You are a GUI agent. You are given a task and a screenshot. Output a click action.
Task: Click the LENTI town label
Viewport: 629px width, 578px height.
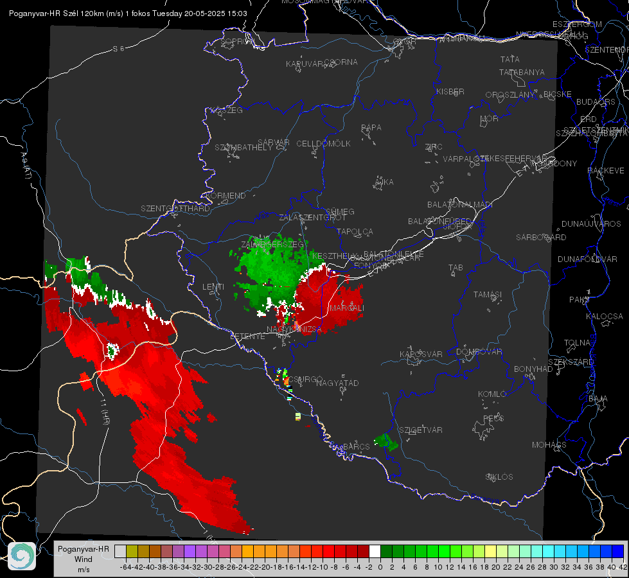pyautogui.click(x=213, y=287)
